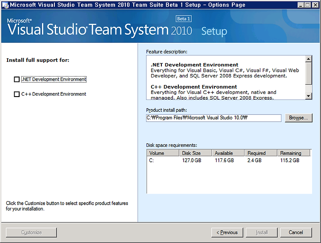321x243 pixels.
Task: Click the .NET Development Environment description heading
Action: [194, 65]
